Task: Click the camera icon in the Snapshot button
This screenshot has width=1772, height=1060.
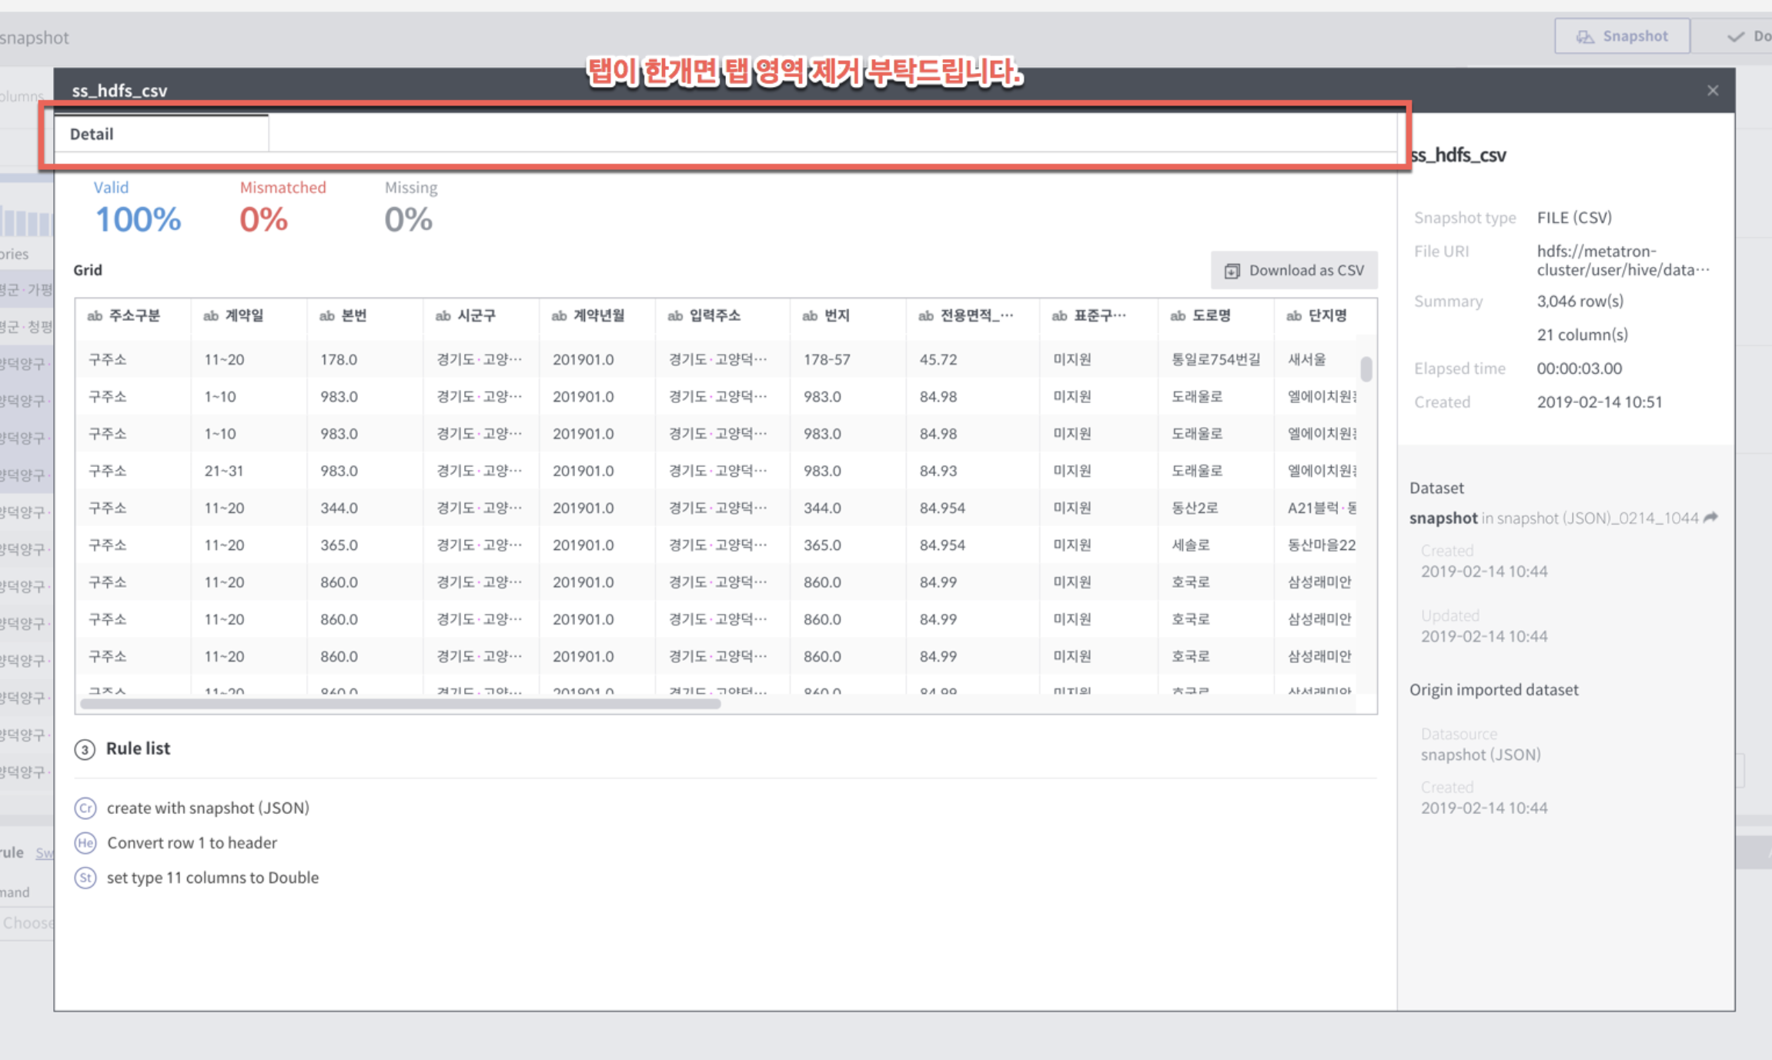Action: pyautogui.click(x=1585, y=35)
